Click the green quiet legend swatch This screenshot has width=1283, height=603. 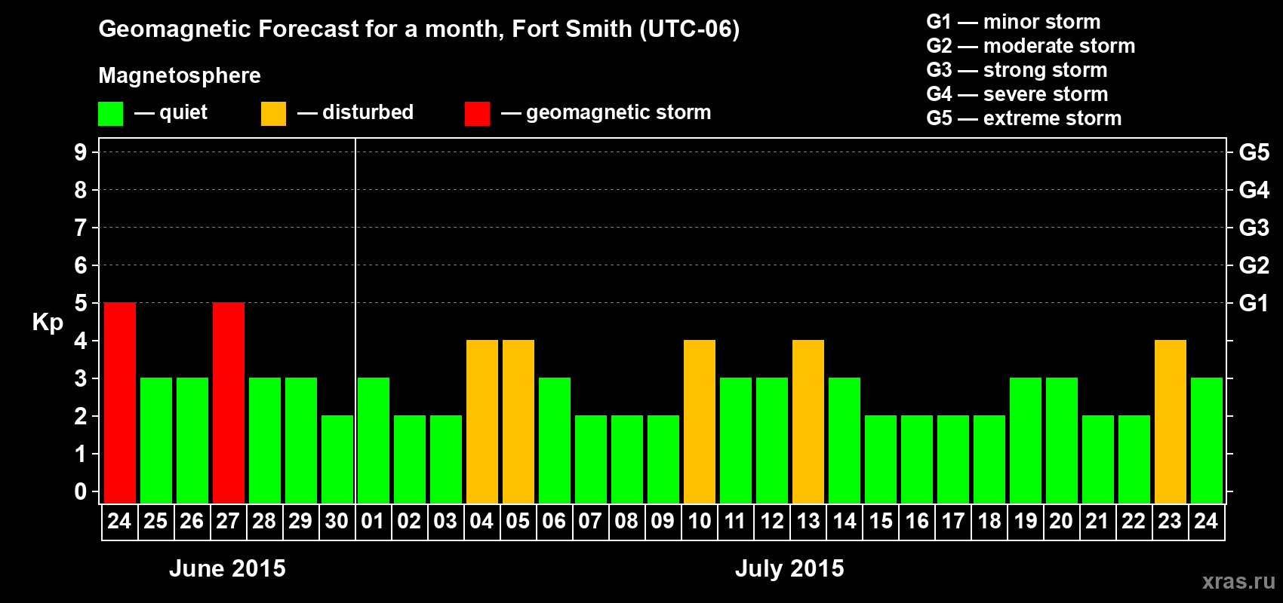click(110, 114)
